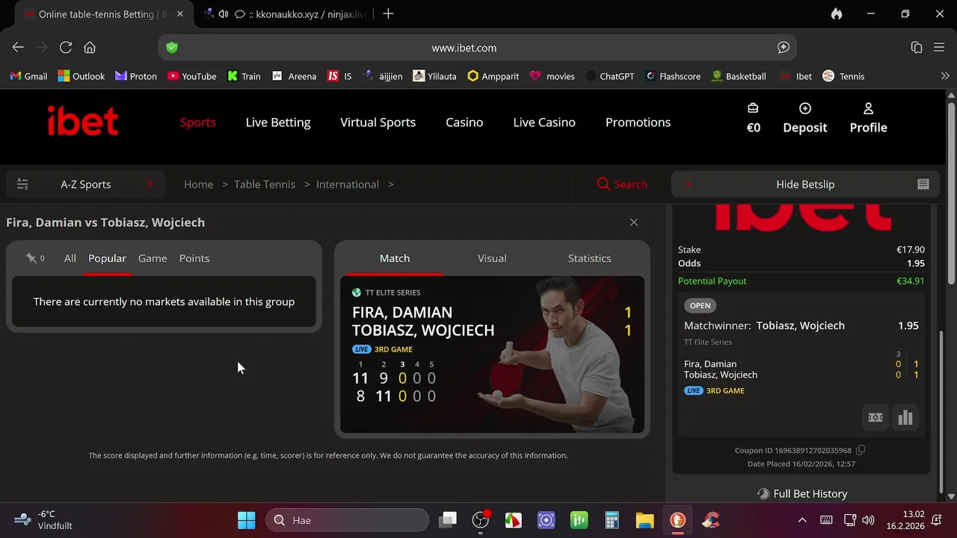Reload the page
Image resolution: width=957 pixels, height=538 pixels.
tap(66, 47)
